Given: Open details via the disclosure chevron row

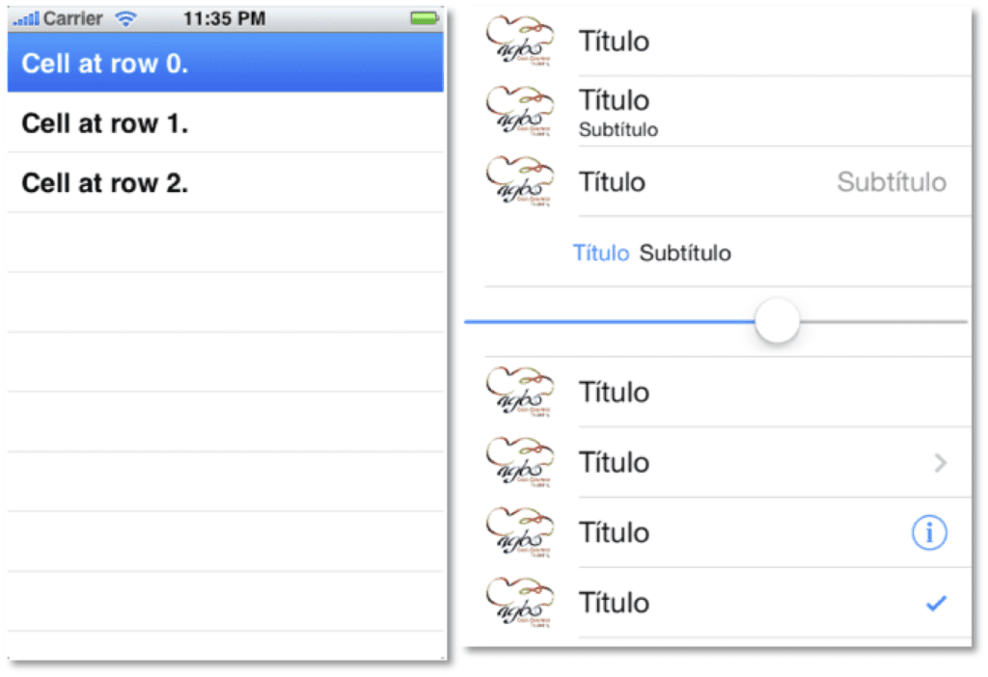Looking at the screenshot, I should click(724, 462).
